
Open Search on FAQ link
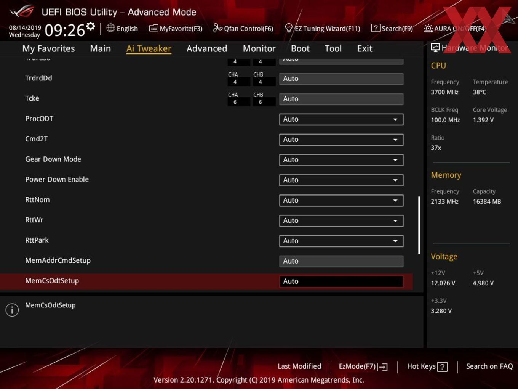coord(489,366)
